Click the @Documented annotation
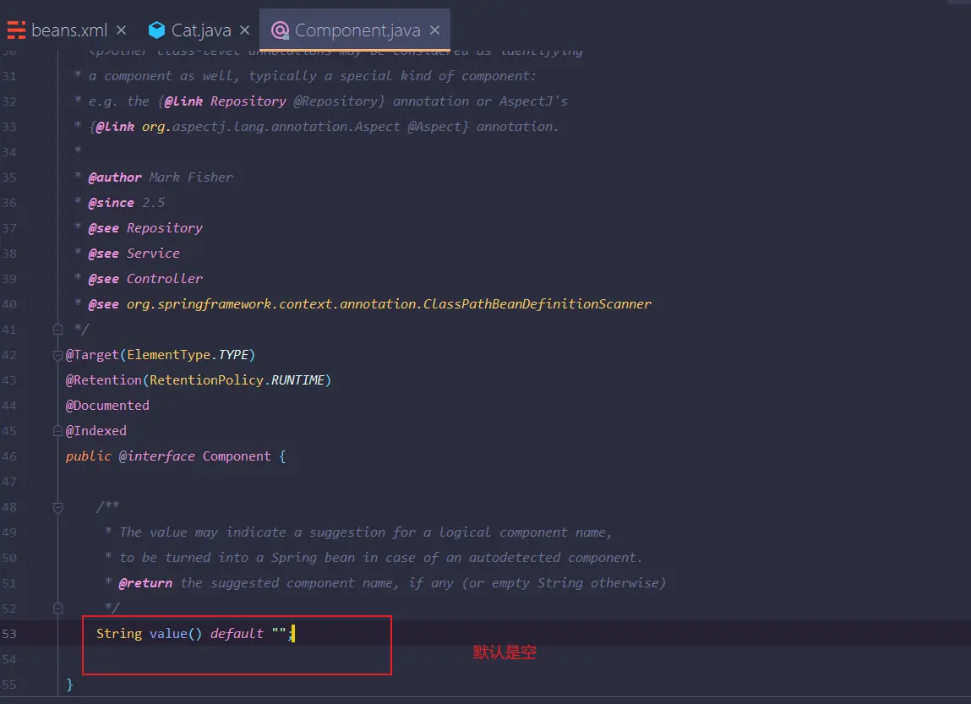This screenshot has height=704, width=971. (107, 406)
